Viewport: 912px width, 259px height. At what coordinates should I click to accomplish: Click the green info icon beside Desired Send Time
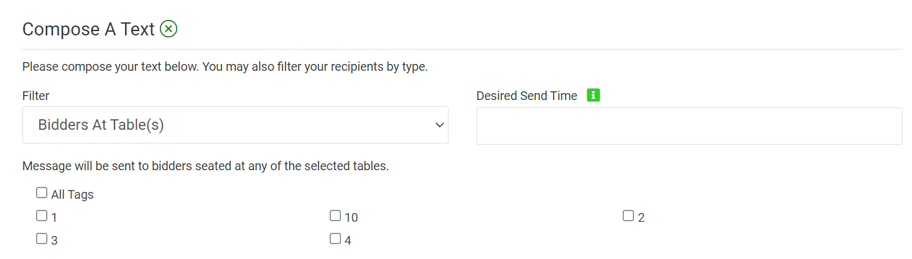click(593, 96)
